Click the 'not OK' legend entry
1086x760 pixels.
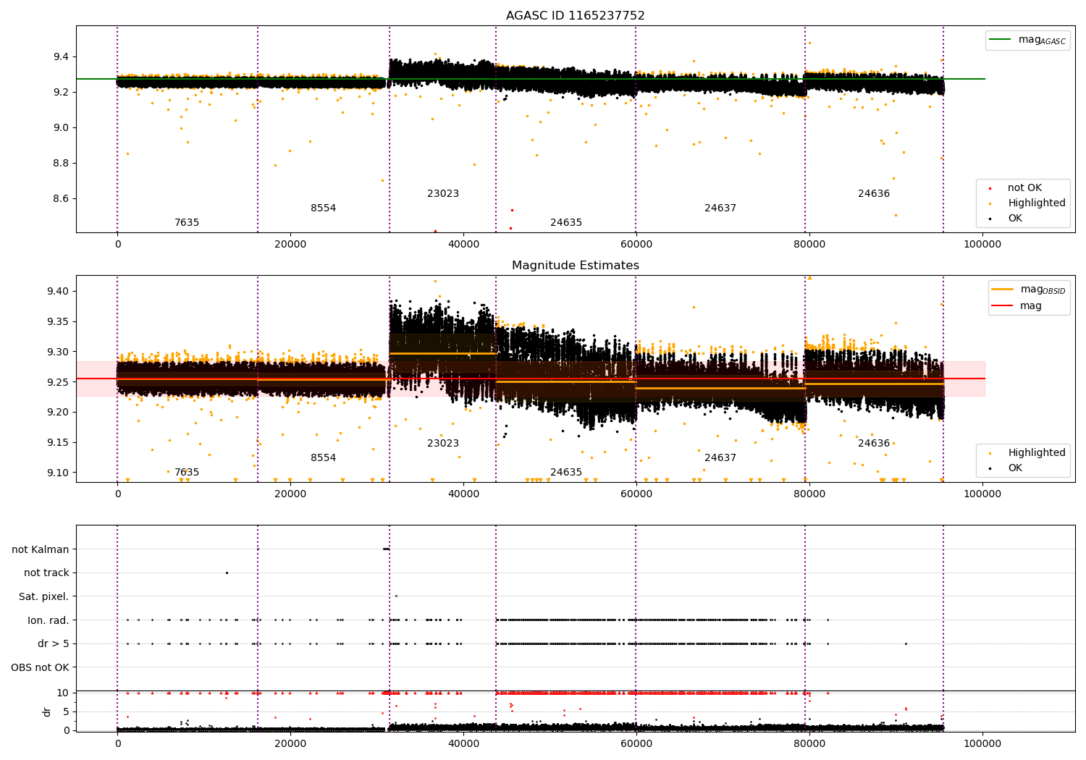(x=1024, y=188)
